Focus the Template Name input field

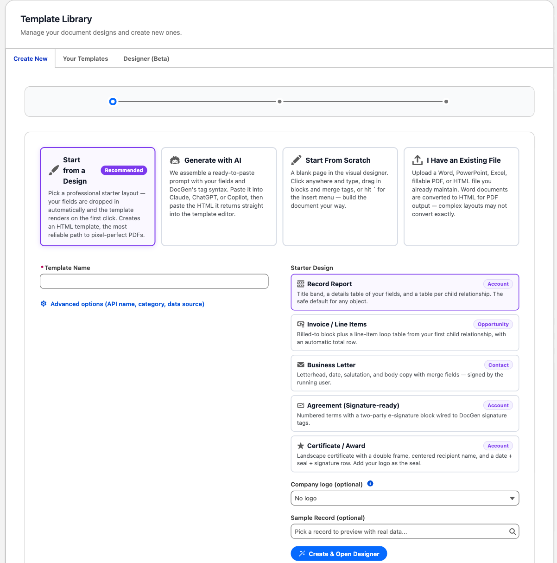click(x=154, y=281)
